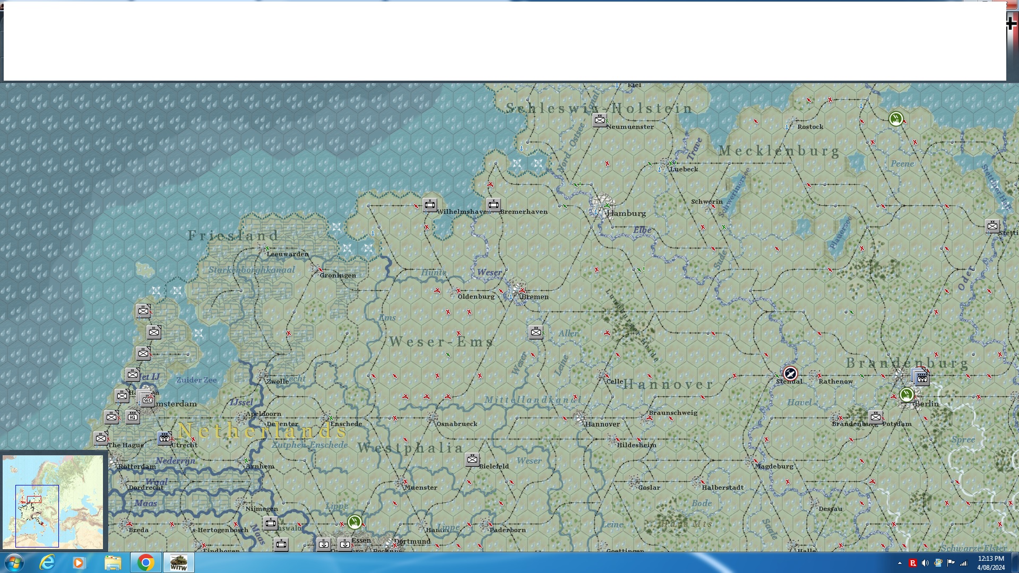
Task: Select the XXX HQ counter west of Amsterdam
Action: click(133, 417)
